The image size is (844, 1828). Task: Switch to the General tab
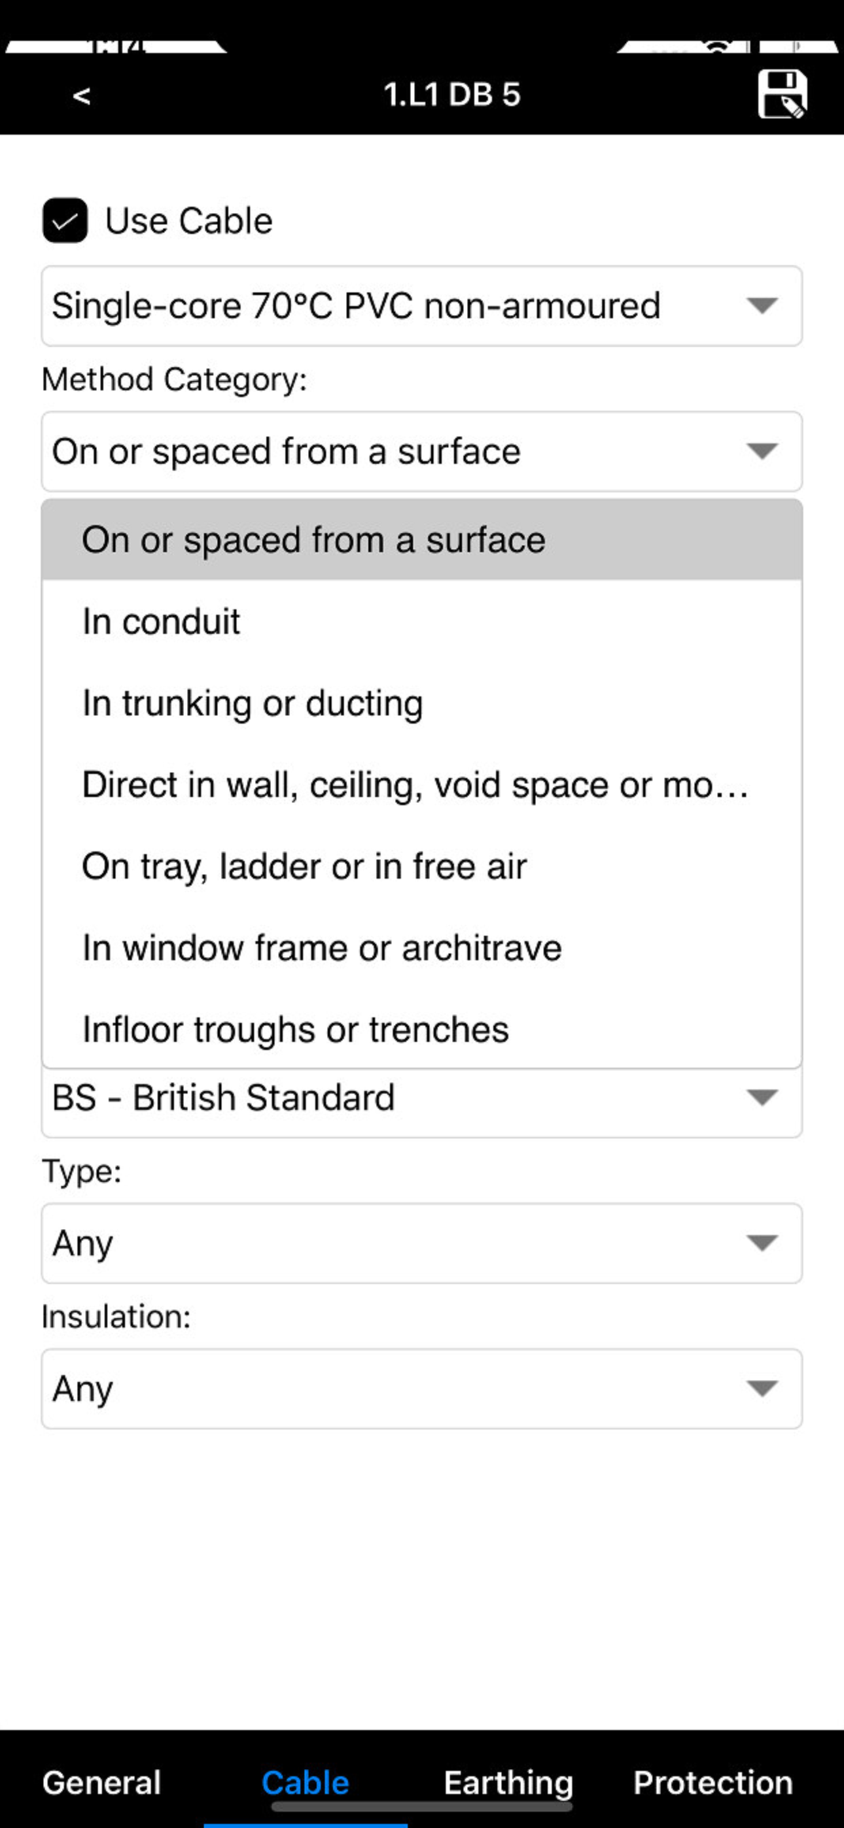pyautogui.click(x=101, y=1782)
